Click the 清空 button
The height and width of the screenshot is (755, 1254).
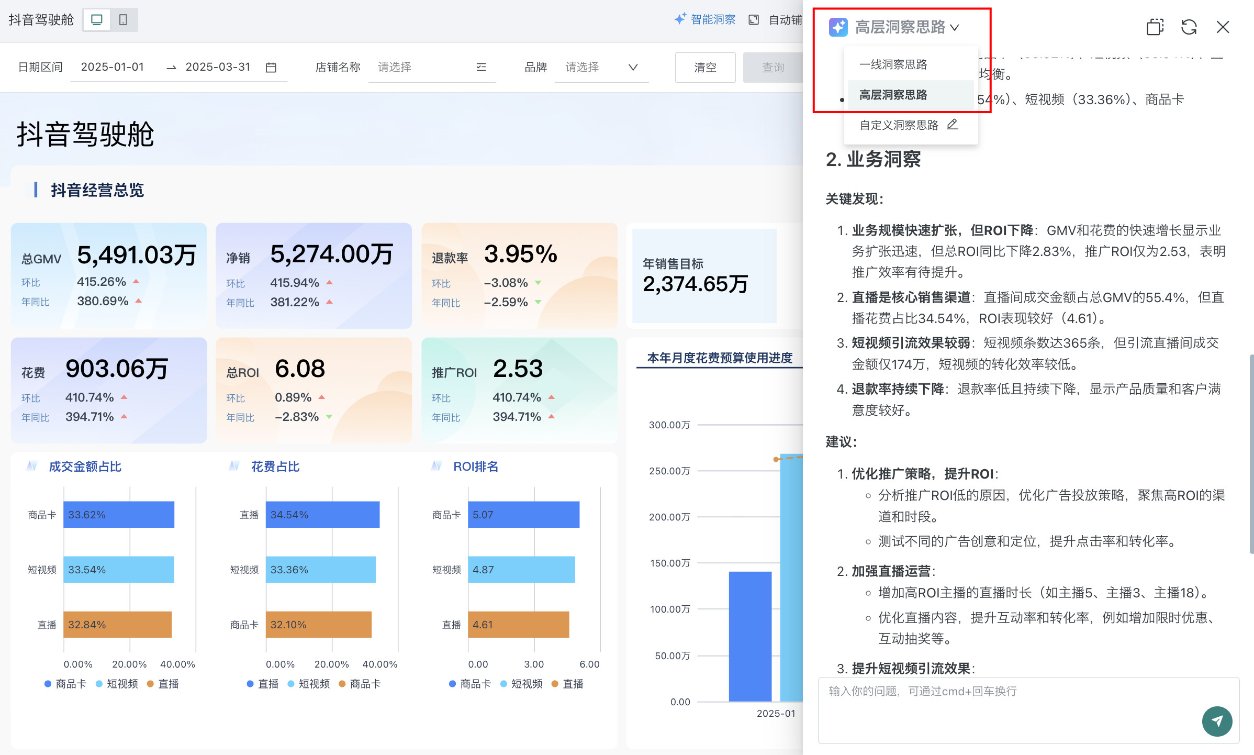click(704, 68)
